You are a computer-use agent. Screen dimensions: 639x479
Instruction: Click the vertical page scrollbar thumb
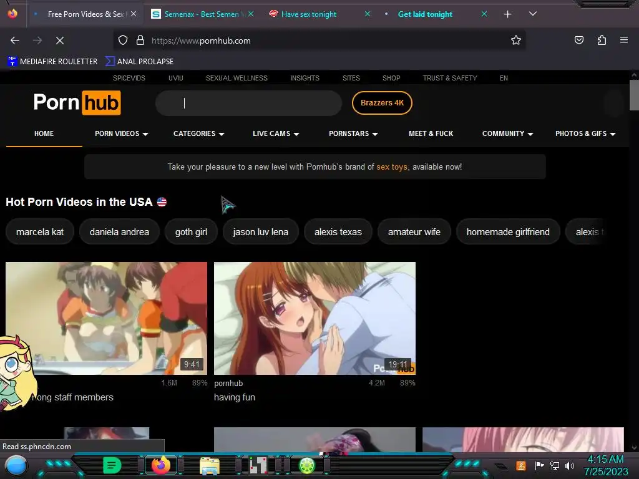point(634,95)
